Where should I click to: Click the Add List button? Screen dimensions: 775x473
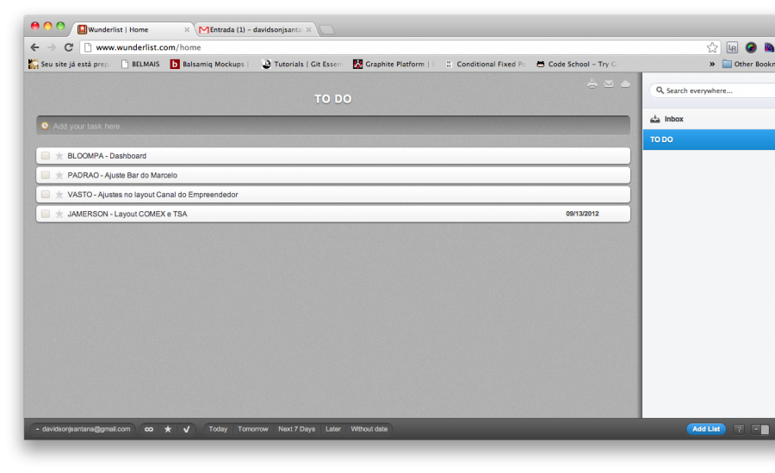click(706, 429)
